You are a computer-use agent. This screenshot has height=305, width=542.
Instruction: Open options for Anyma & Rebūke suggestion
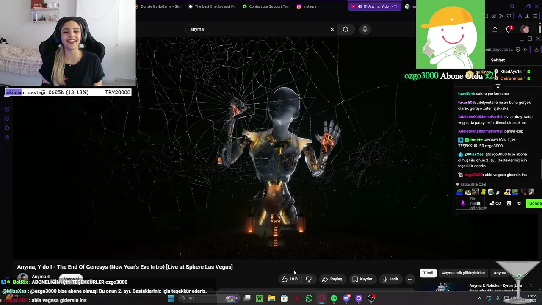(531, 287)
